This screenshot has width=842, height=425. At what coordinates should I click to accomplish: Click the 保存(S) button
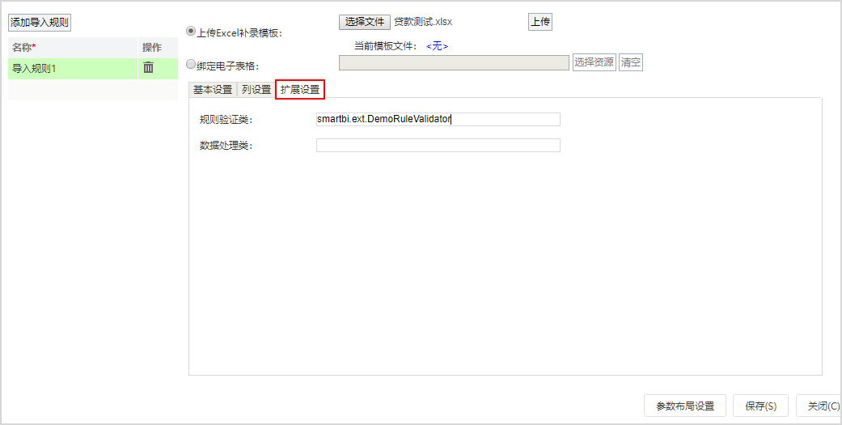(761, 406)
